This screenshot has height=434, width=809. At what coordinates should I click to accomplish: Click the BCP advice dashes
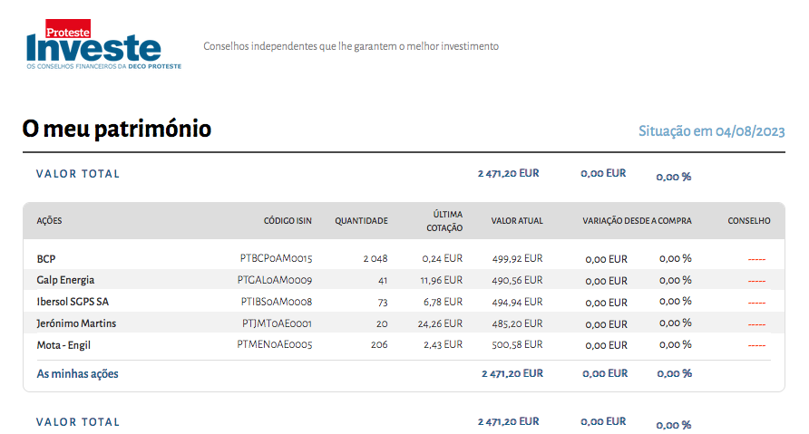pos(756,260)
